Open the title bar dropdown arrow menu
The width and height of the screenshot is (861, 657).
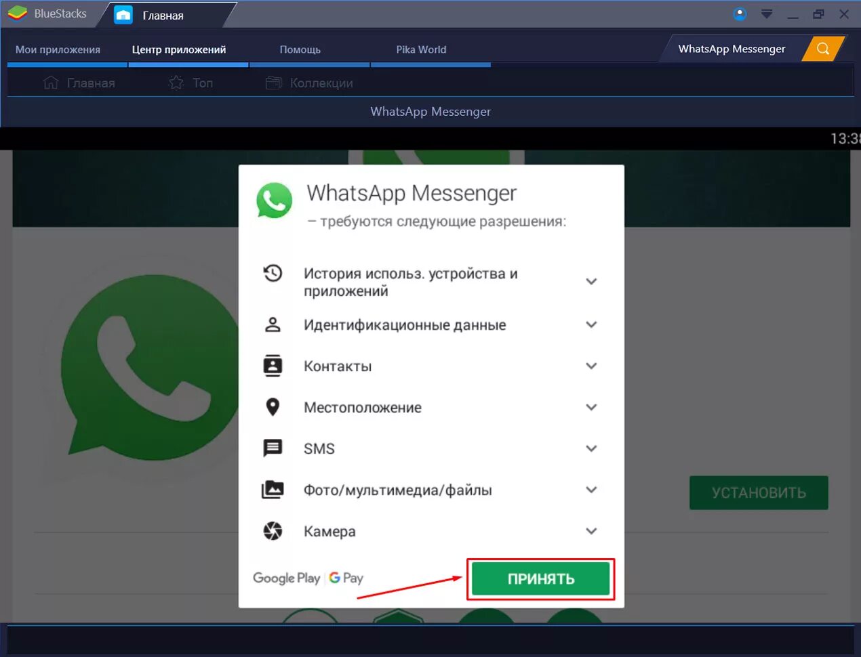click(767, 14)
